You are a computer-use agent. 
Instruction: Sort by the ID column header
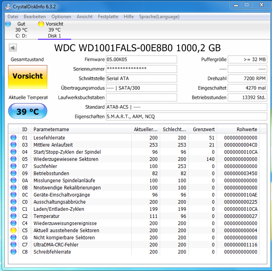(x=25, y=129)
